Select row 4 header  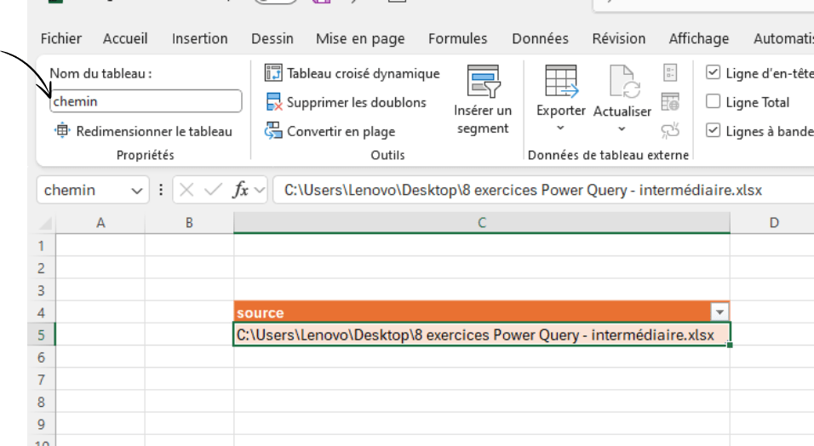click(41, 312)
